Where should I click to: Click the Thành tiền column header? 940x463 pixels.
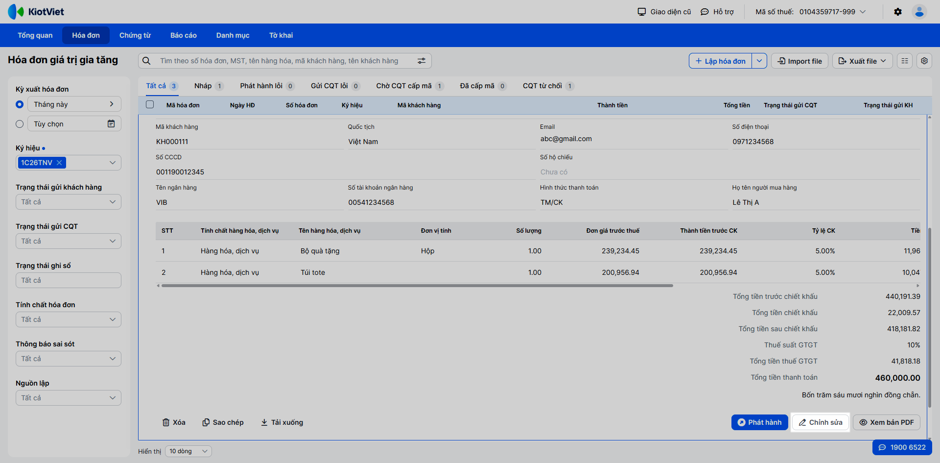tap(612, 105)
